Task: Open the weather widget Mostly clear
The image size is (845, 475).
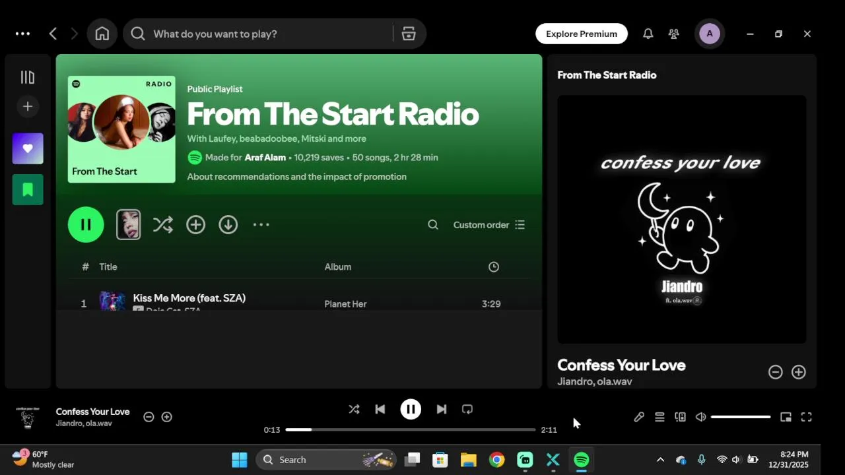Action: 44,459
